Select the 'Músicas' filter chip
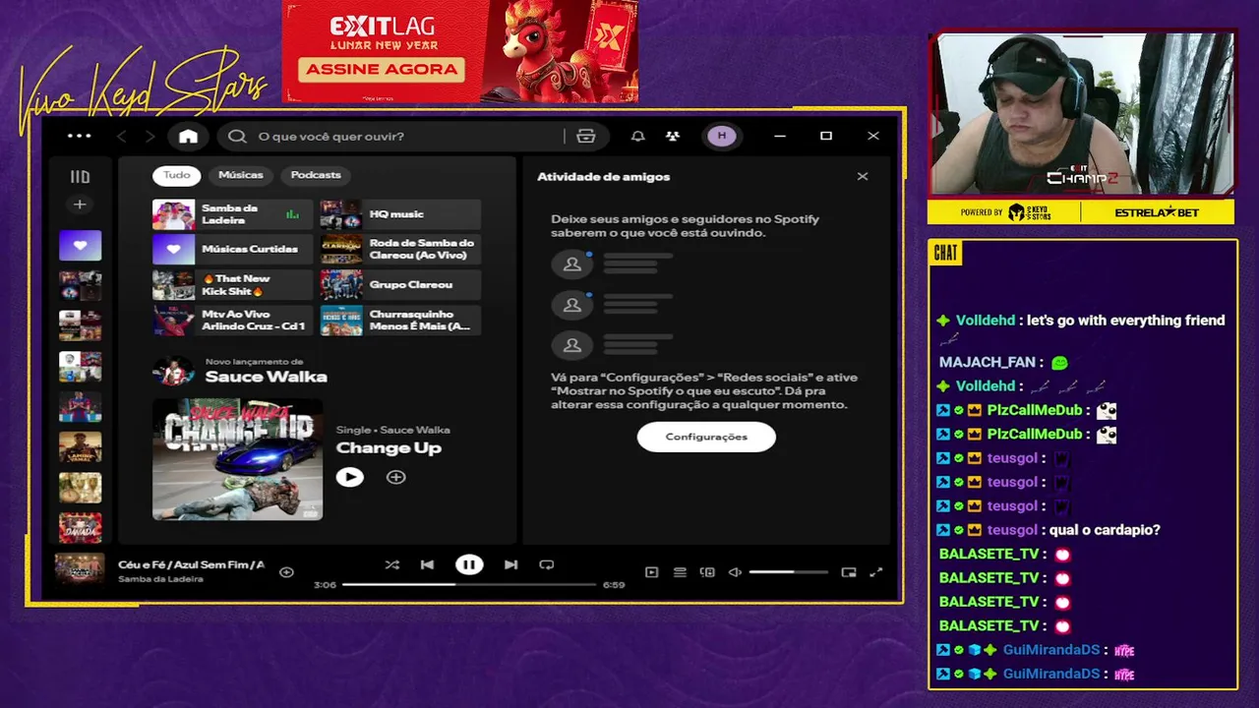The image size is (1259, 708). [241, 175]
